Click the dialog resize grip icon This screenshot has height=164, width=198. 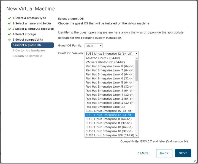click(x=195, y=161)
